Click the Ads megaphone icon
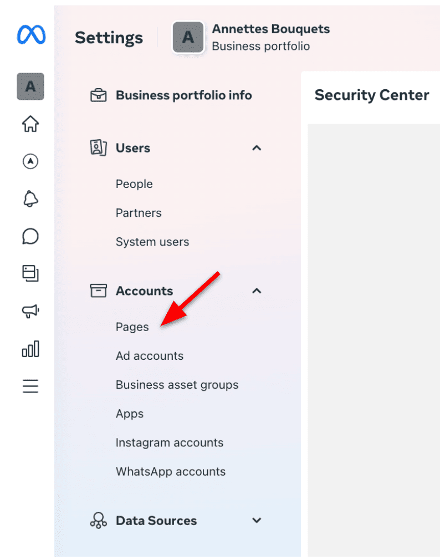This screenshot has height=560, width=440. click(x=30, y=311)
